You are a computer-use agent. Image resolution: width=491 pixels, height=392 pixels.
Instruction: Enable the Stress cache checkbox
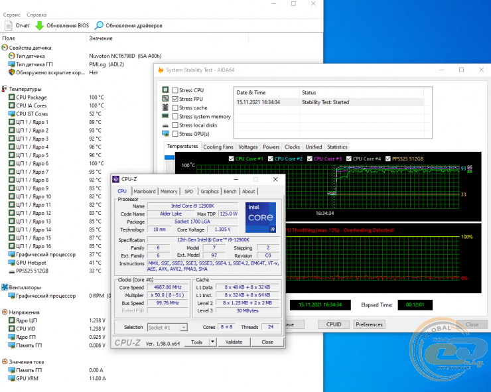[175, 107]
